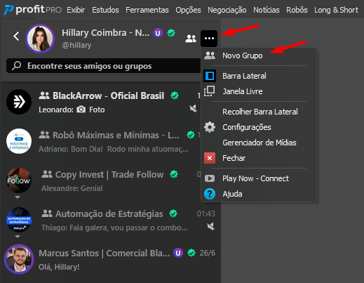Click the Janela Livre window icon

[x=210, y=91]
